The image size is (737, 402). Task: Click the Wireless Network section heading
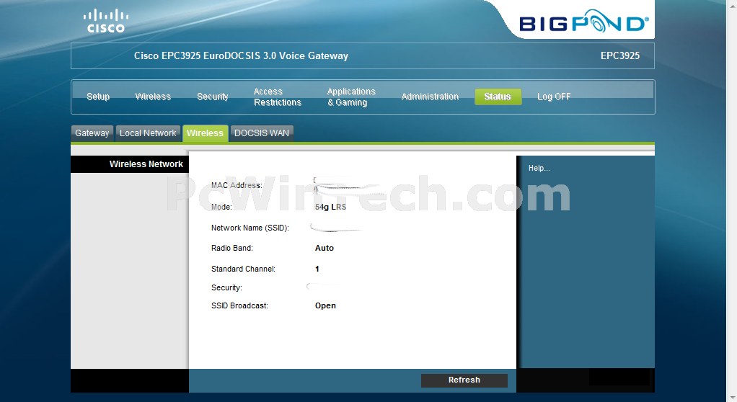[146, 164]
